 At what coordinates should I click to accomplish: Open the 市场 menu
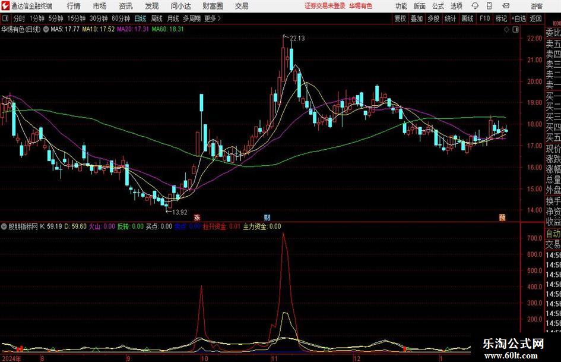click(x=100, y=6)
